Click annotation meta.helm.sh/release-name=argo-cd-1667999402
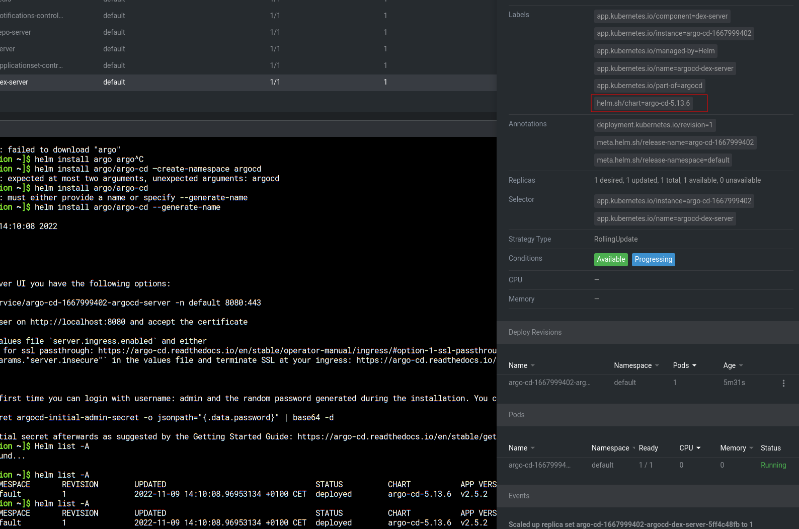The height and width of the screenshot is (529, 799). click(675, 142)
